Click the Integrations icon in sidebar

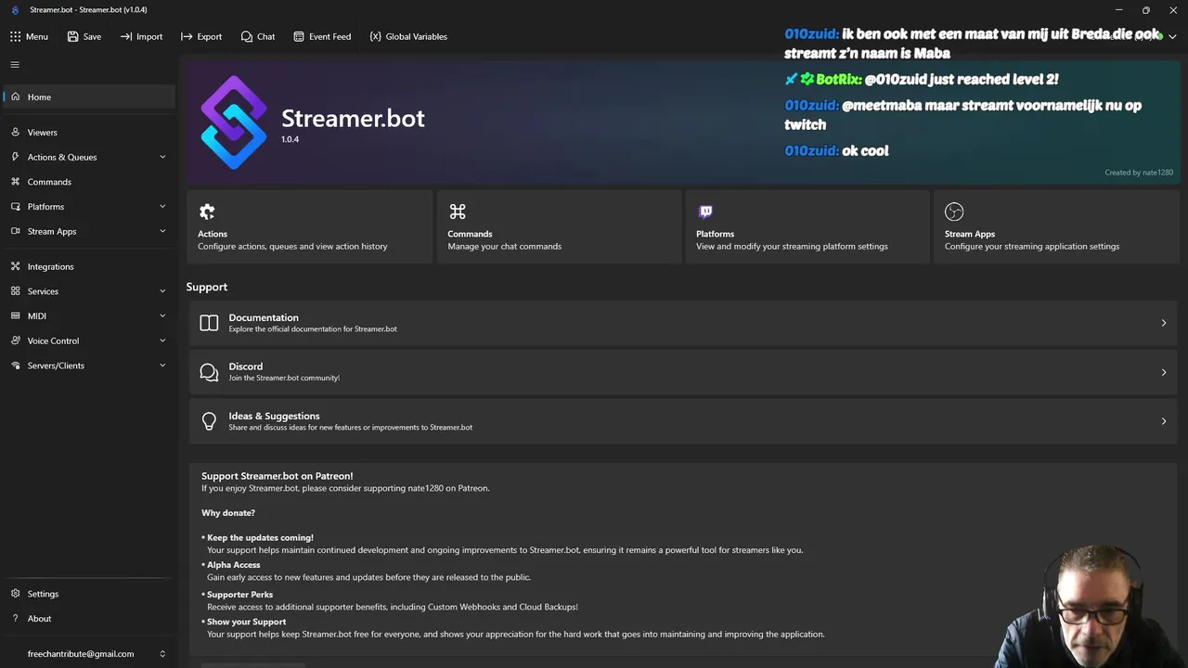click(16, 266)
